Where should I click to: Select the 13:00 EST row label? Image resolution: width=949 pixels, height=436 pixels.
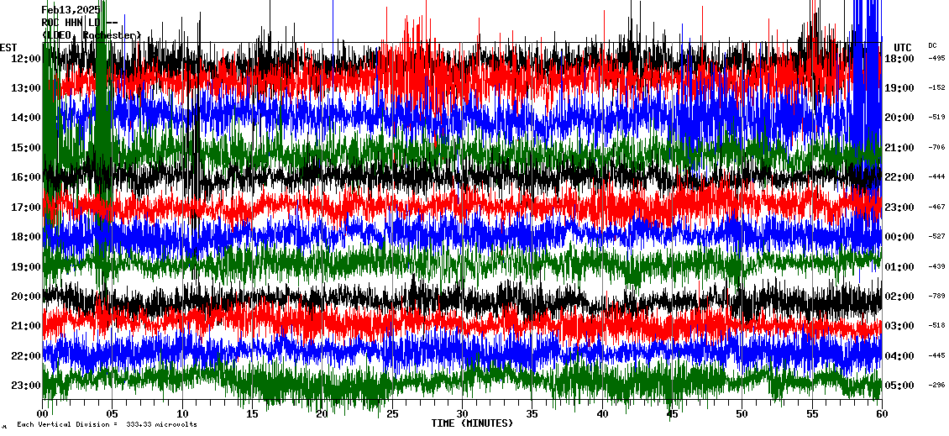(x=25, y=88)
